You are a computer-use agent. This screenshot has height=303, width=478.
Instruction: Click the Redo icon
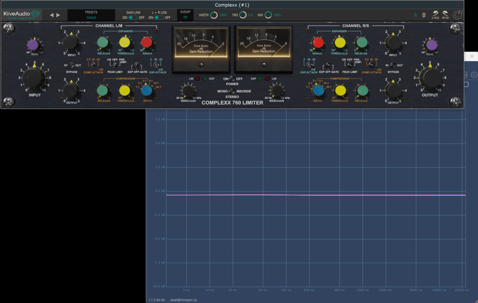click(445, 14)
